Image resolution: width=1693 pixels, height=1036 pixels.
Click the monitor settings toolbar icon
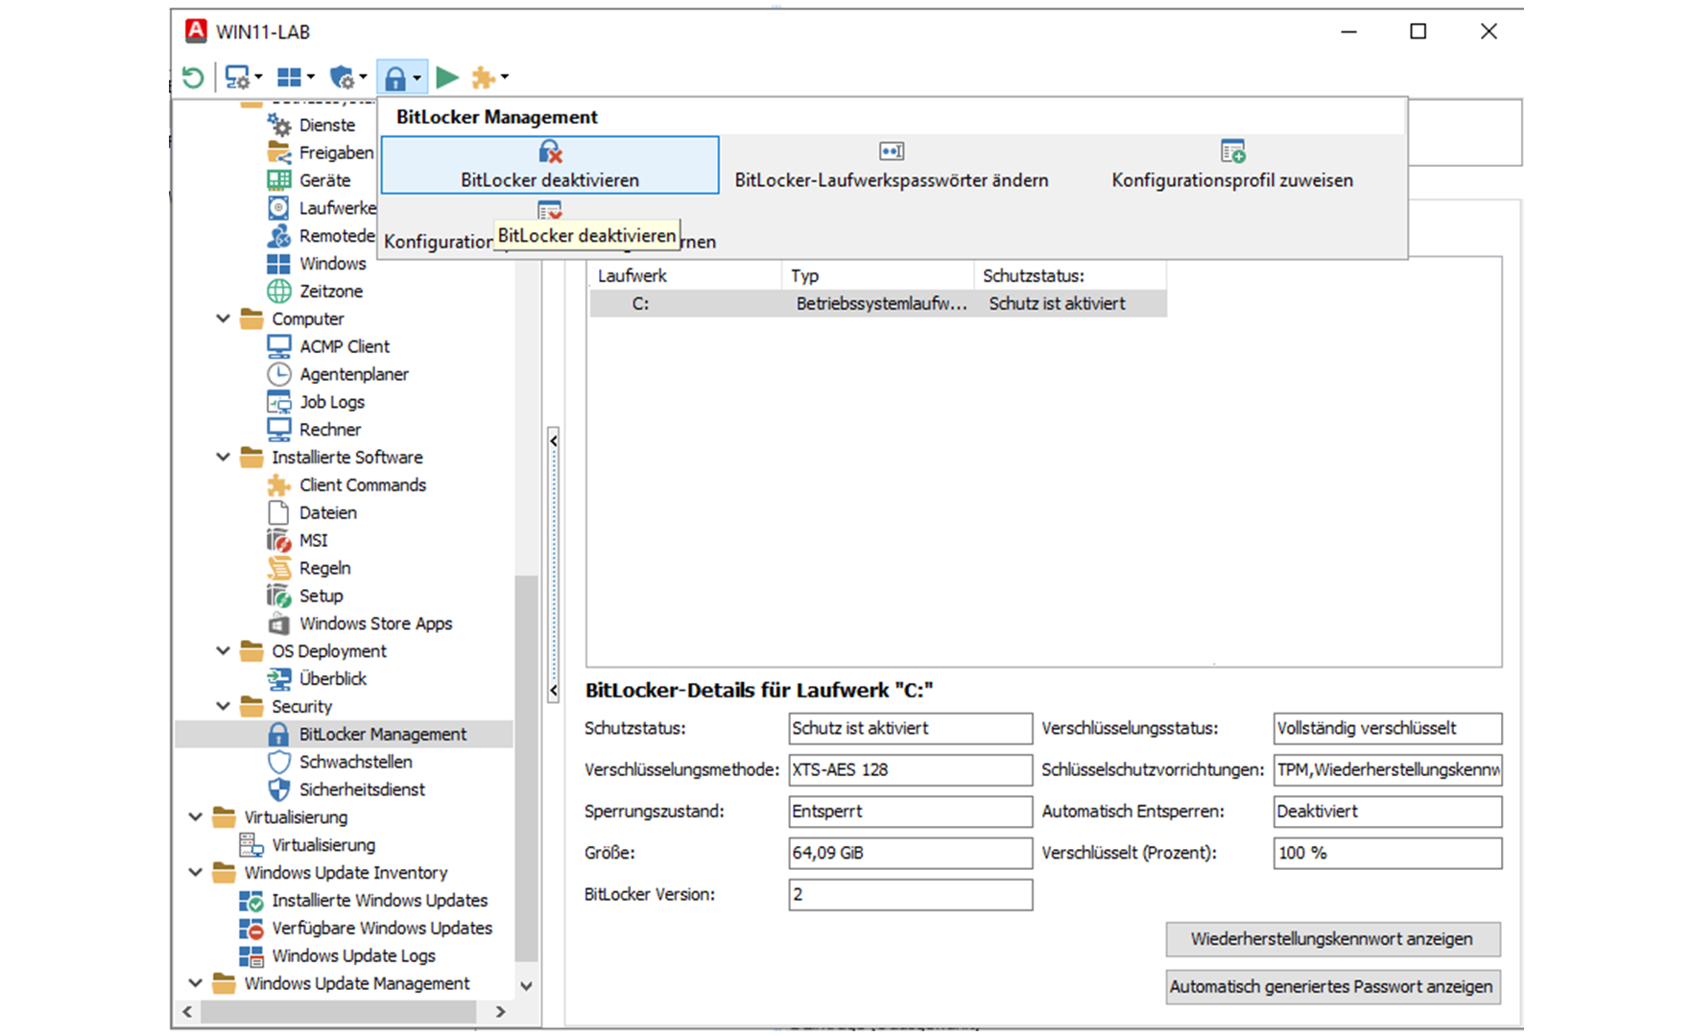tap(236, 77)
